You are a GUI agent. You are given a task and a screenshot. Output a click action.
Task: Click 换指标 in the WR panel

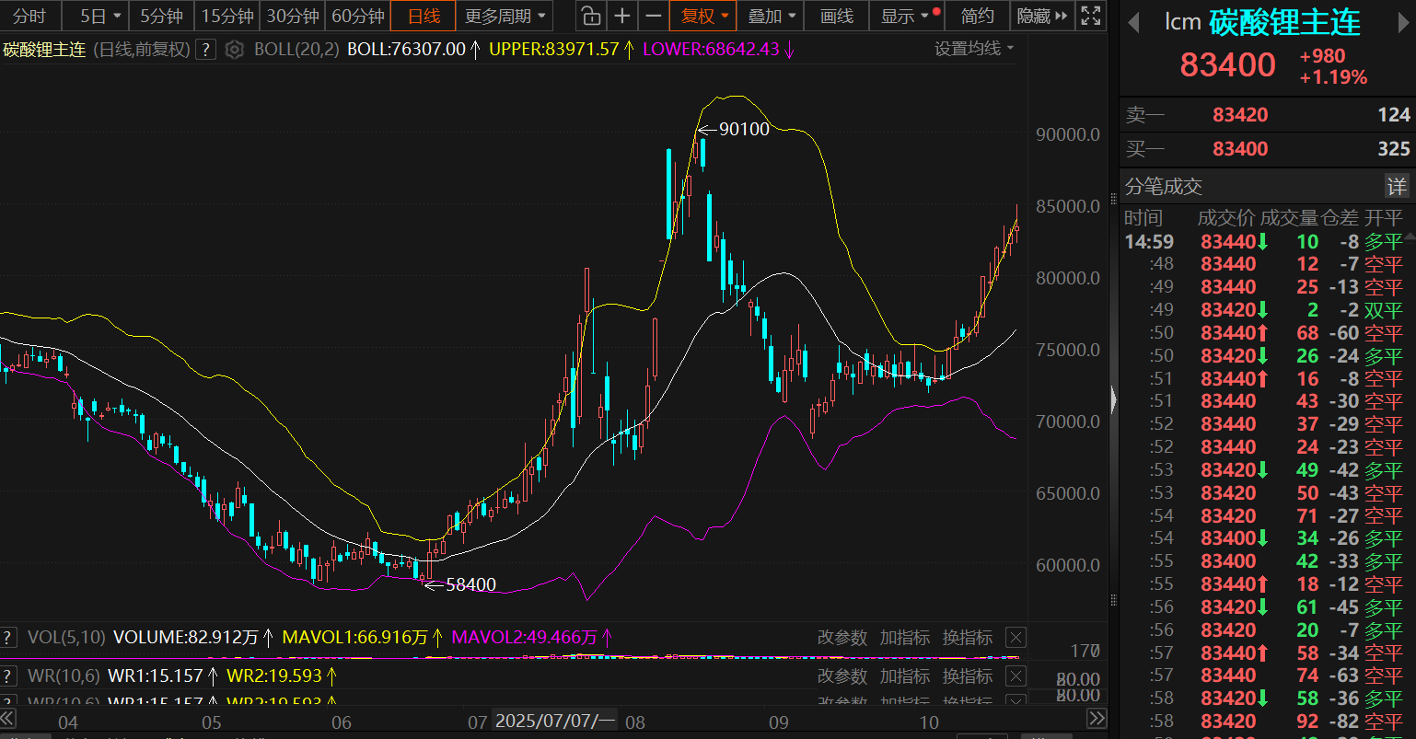click(x=968, y=676)
